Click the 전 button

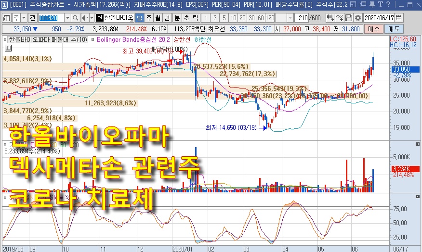(x=33, y=18)
